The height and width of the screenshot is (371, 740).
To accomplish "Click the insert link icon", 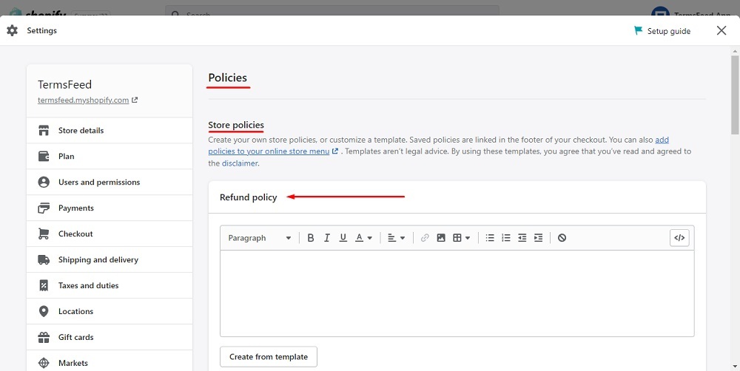I will point(425,238).
